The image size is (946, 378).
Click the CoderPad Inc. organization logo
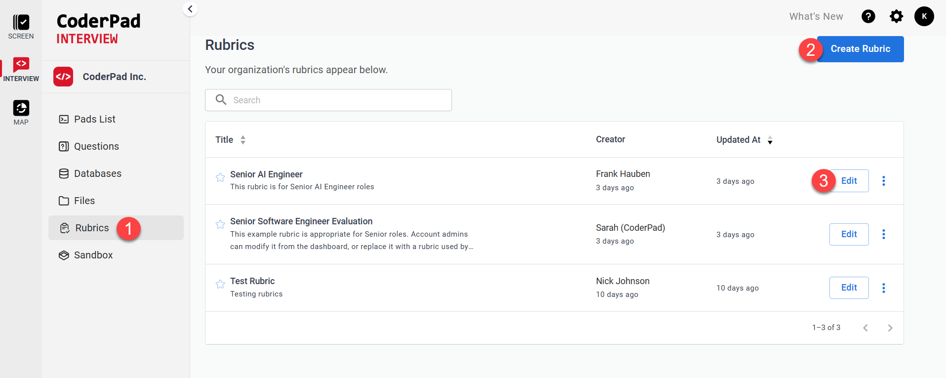point(63,77)
